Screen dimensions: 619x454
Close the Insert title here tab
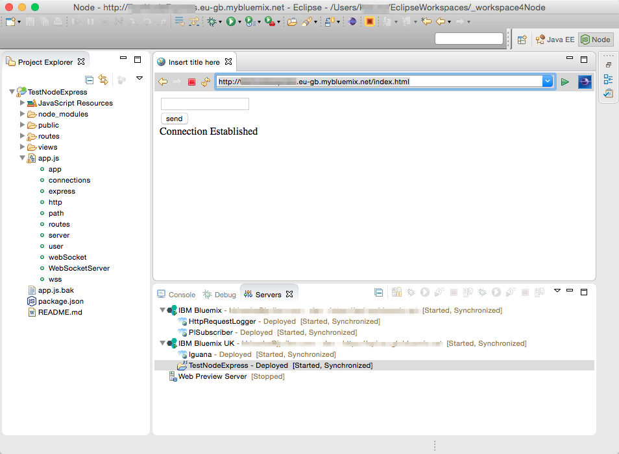coord(228,62)
